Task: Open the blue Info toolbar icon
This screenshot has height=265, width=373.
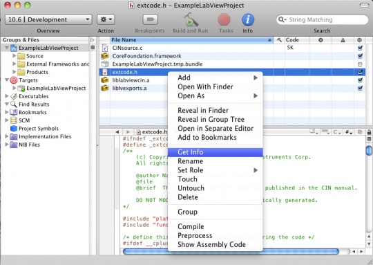Action: pyautogui.click(x=248, y=19)
